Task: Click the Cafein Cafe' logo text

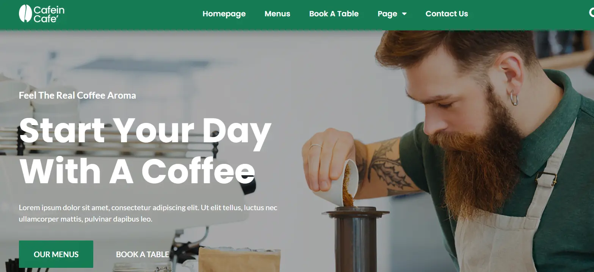Action: (49, 14)
